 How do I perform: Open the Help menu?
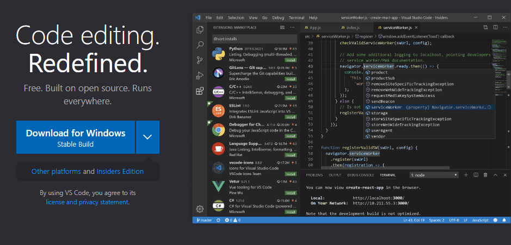click(313, 17)
